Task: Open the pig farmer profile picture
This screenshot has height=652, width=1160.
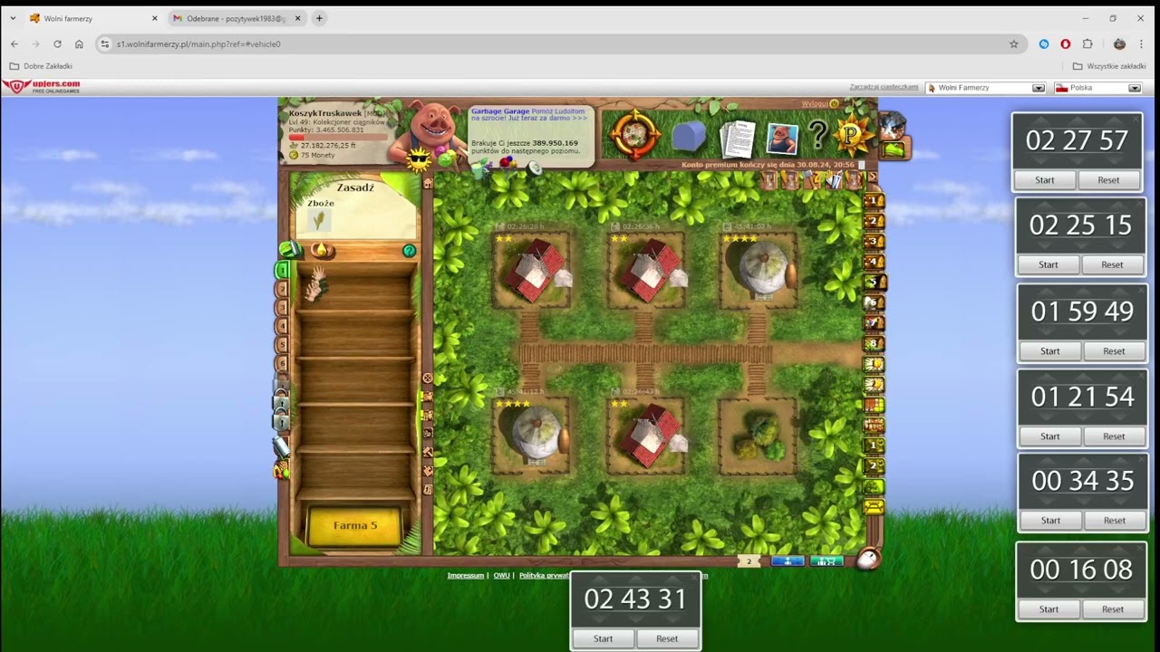Action: pyautogui.click(x=781, y=138)
